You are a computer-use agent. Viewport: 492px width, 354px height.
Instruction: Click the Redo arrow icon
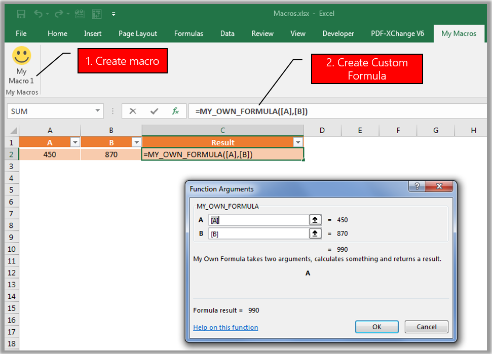pos(59,14)
